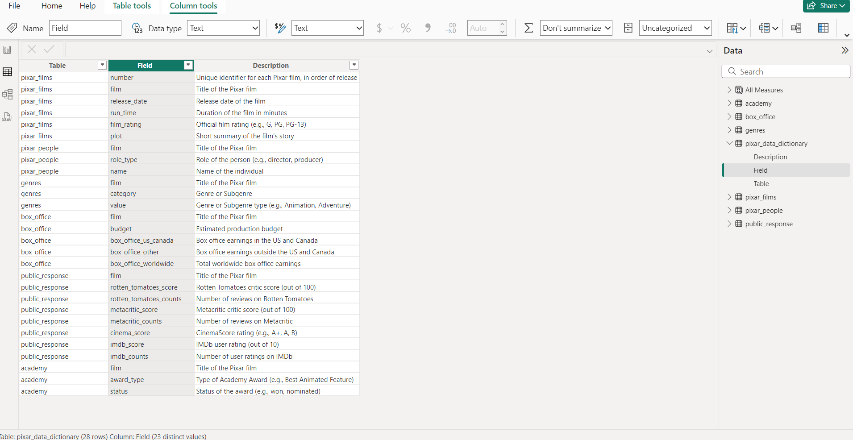Open the Data type dropdown
This screenshot has width=853, height=440.
[x=223, y=28]
